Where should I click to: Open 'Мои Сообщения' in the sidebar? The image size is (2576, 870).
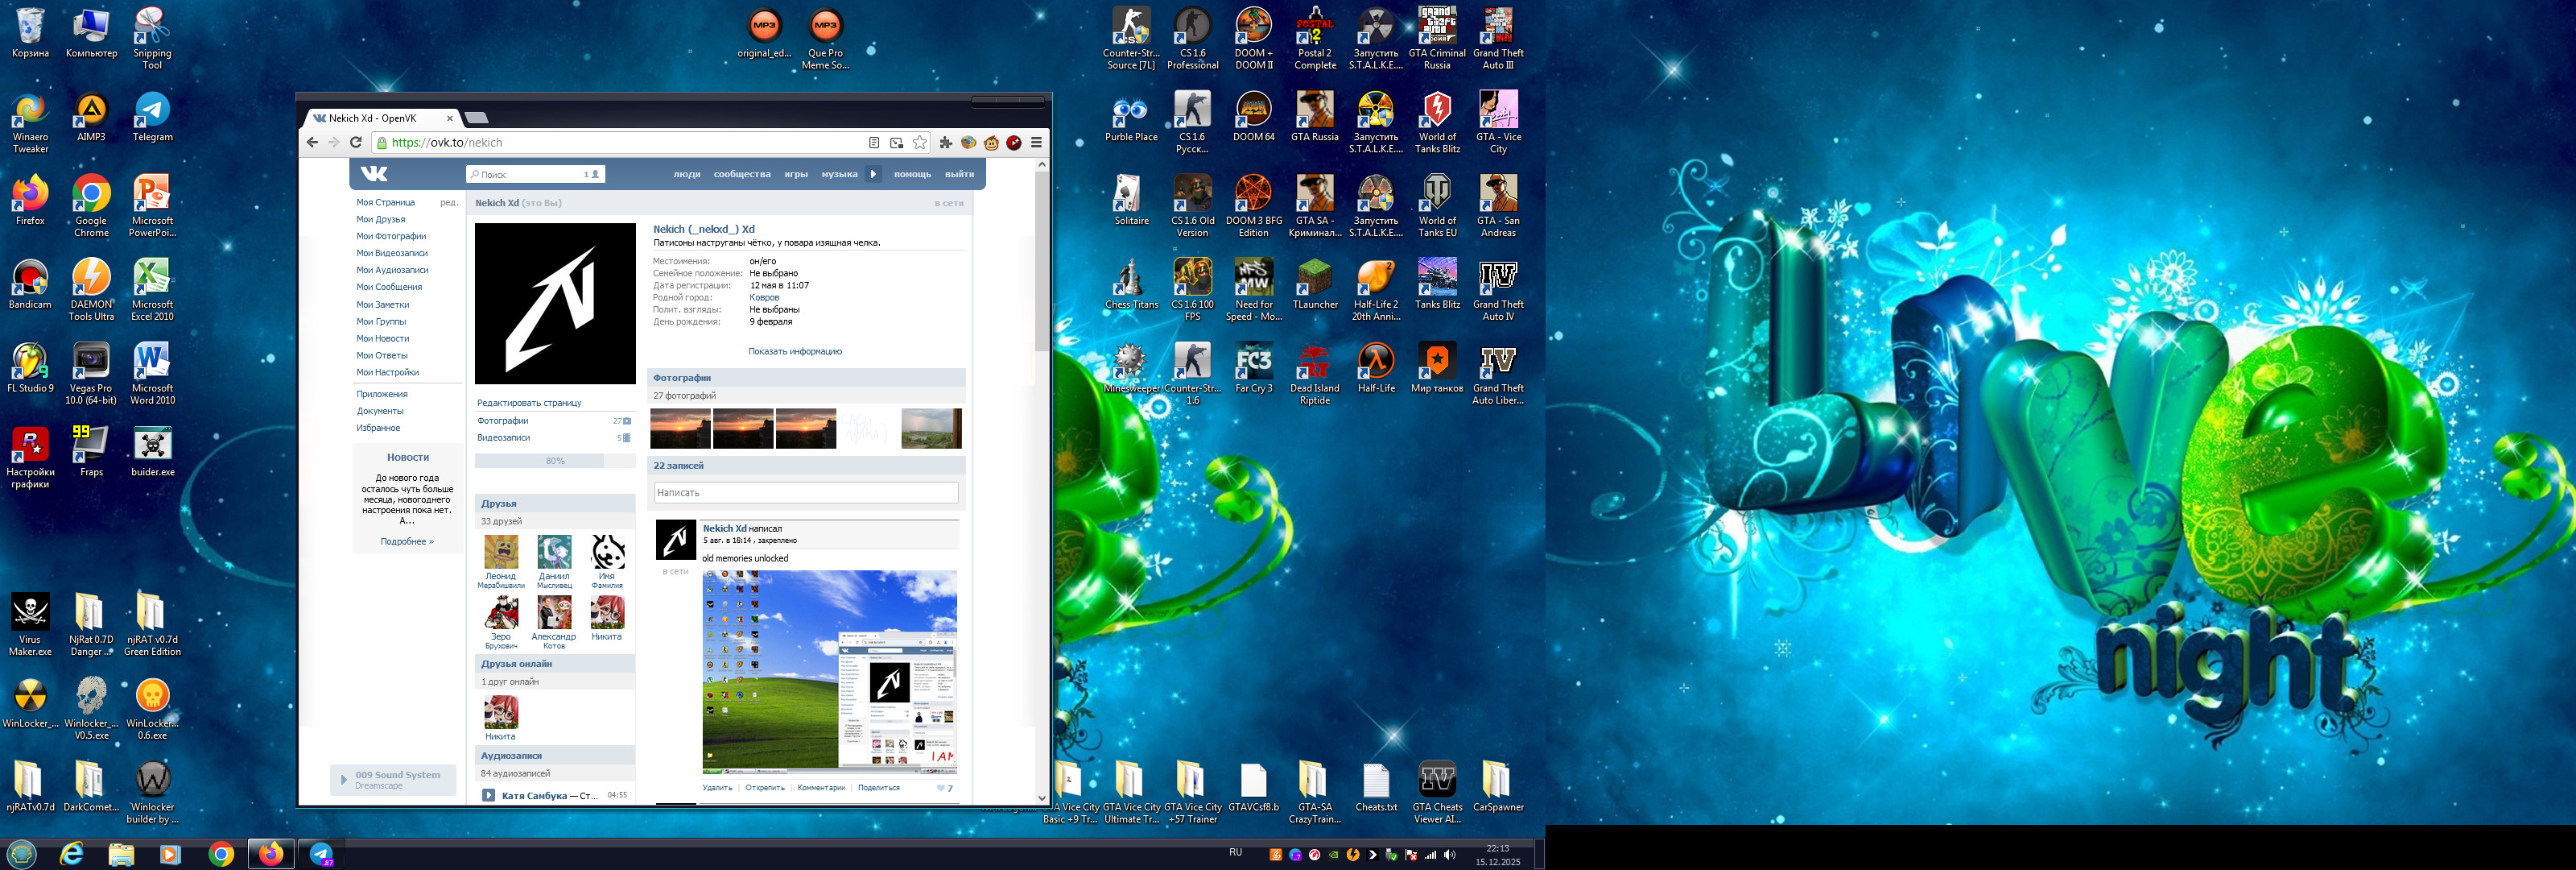[389, 286]
